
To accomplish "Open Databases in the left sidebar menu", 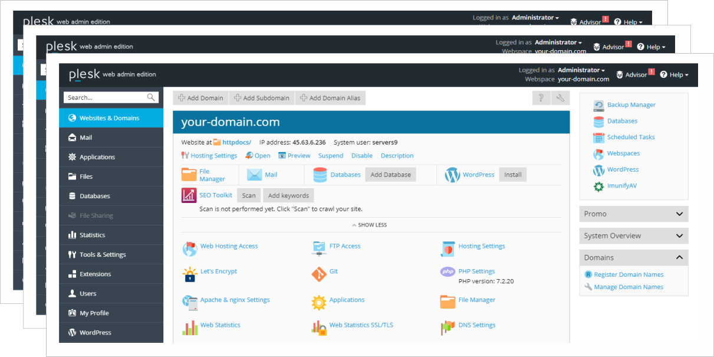I will [x=111, y=196].
